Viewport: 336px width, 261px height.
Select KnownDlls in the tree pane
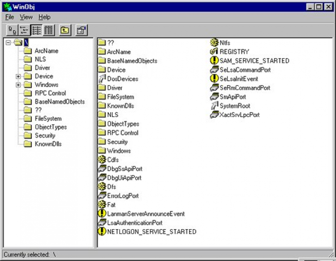[x=48, y=144]
